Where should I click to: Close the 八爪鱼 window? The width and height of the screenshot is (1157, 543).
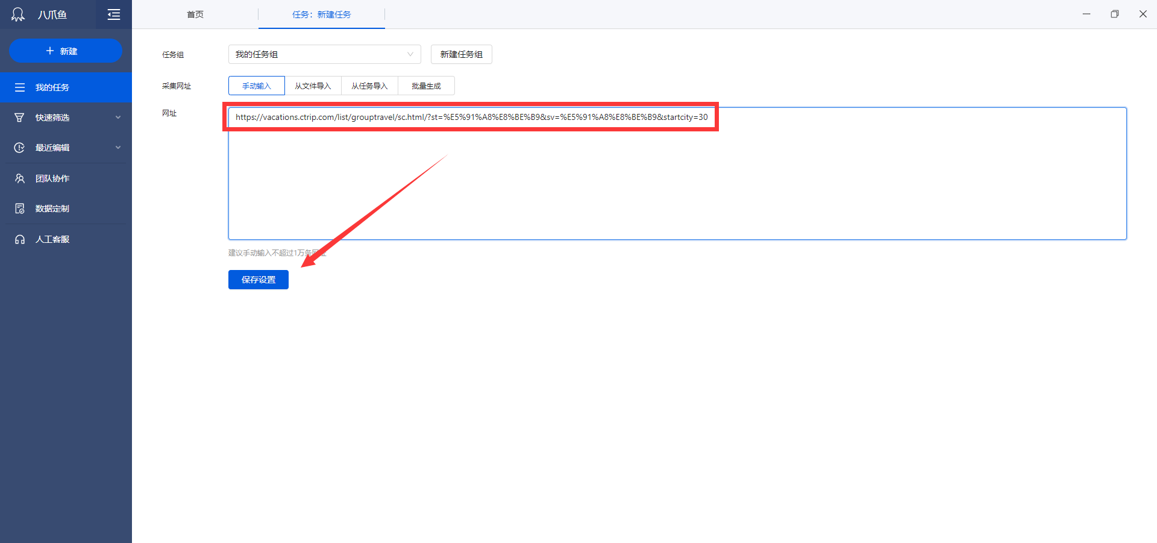point(1143,14)
